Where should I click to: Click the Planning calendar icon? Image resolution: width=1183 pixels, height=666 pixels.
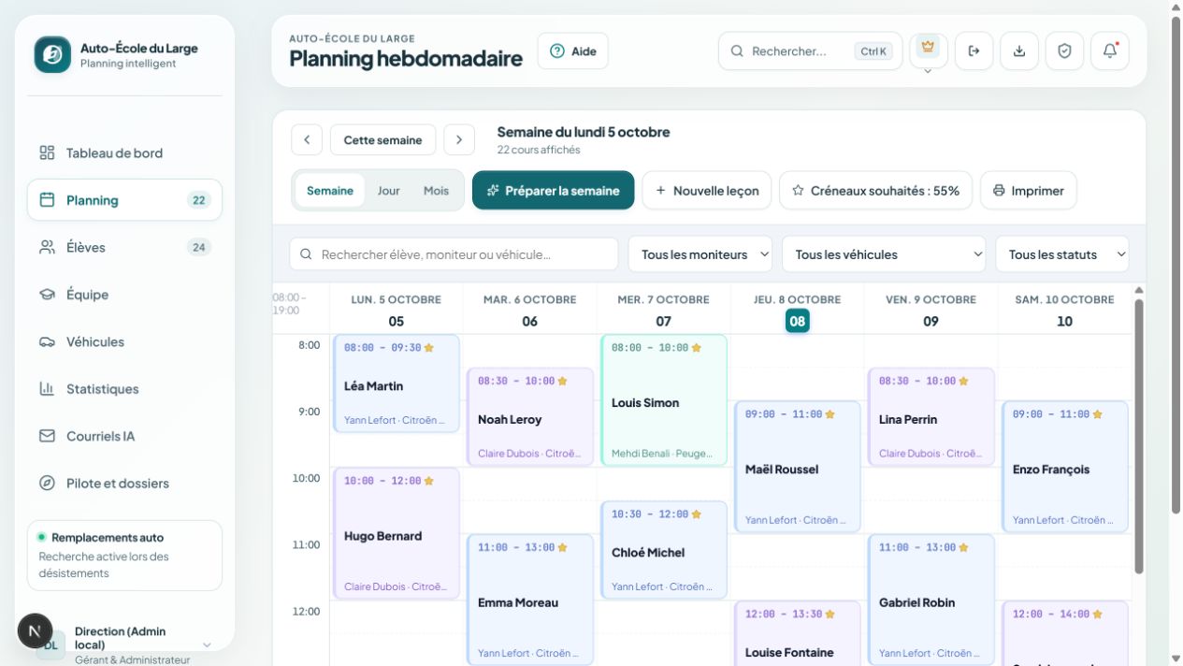point(47,200)
